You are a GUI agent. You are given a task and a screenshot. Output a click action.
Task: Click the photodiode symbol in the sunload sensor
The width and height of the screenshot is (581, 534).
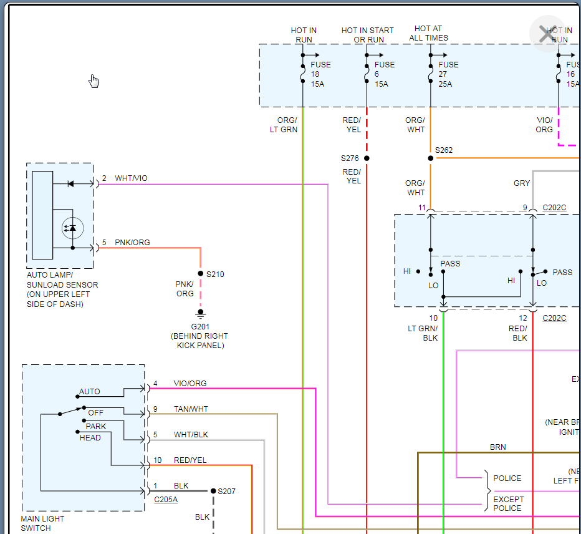[72, 228]
